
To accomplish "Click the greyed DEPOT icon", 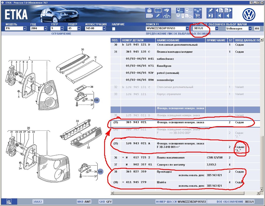I will click(189, 10).
